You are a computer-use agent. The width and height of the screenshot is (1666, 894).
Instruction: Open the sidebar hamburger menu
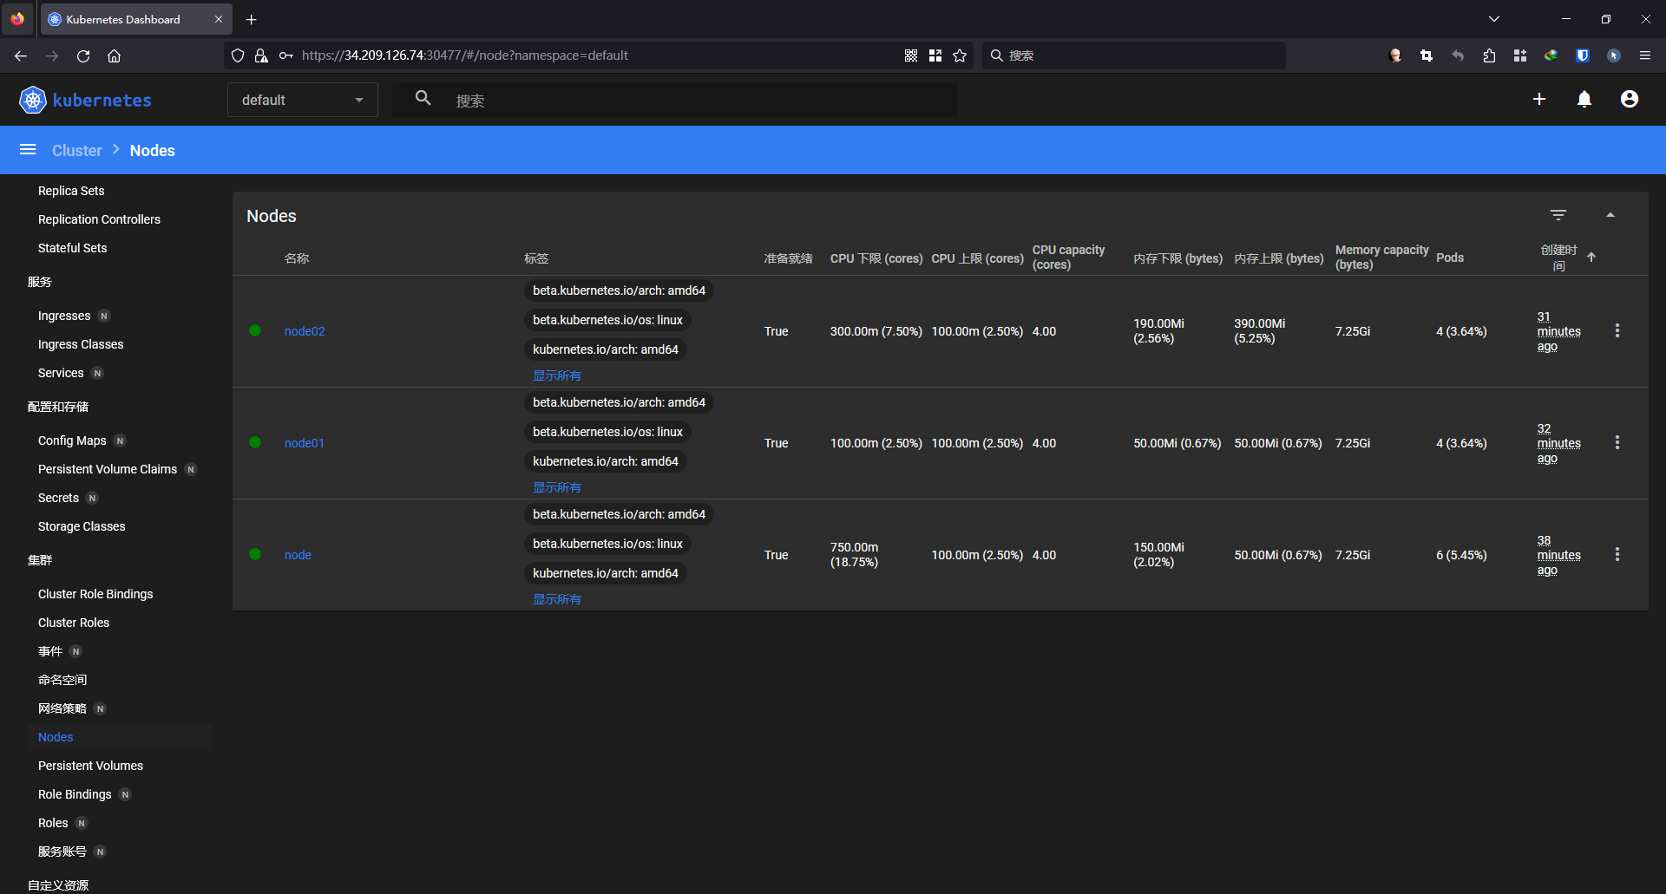click(x=28, y=150)
